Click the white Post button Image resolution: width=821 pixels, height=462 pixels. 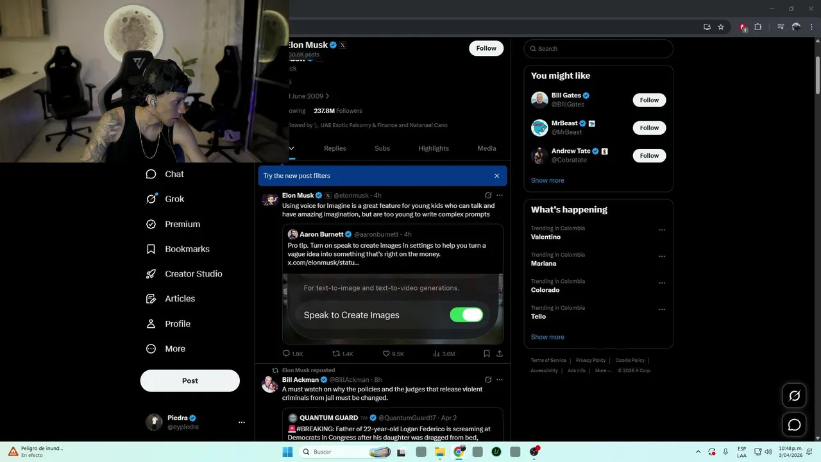(190, 381)
